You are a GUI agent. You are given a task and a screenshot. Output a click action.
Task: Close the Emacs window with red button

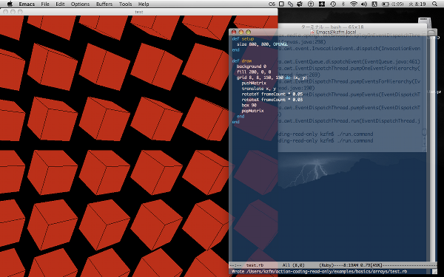click(234, 32)
